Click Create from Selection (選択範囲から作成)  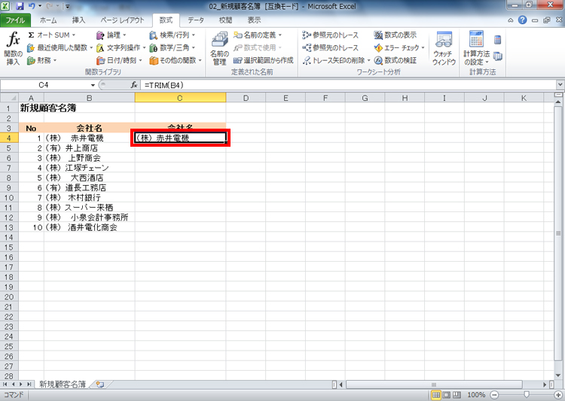[264, 60]
